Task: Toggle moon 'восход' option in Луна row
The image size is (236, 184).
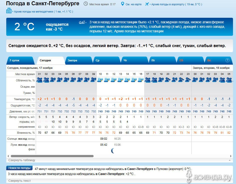Action: click(x=23, y=145)
